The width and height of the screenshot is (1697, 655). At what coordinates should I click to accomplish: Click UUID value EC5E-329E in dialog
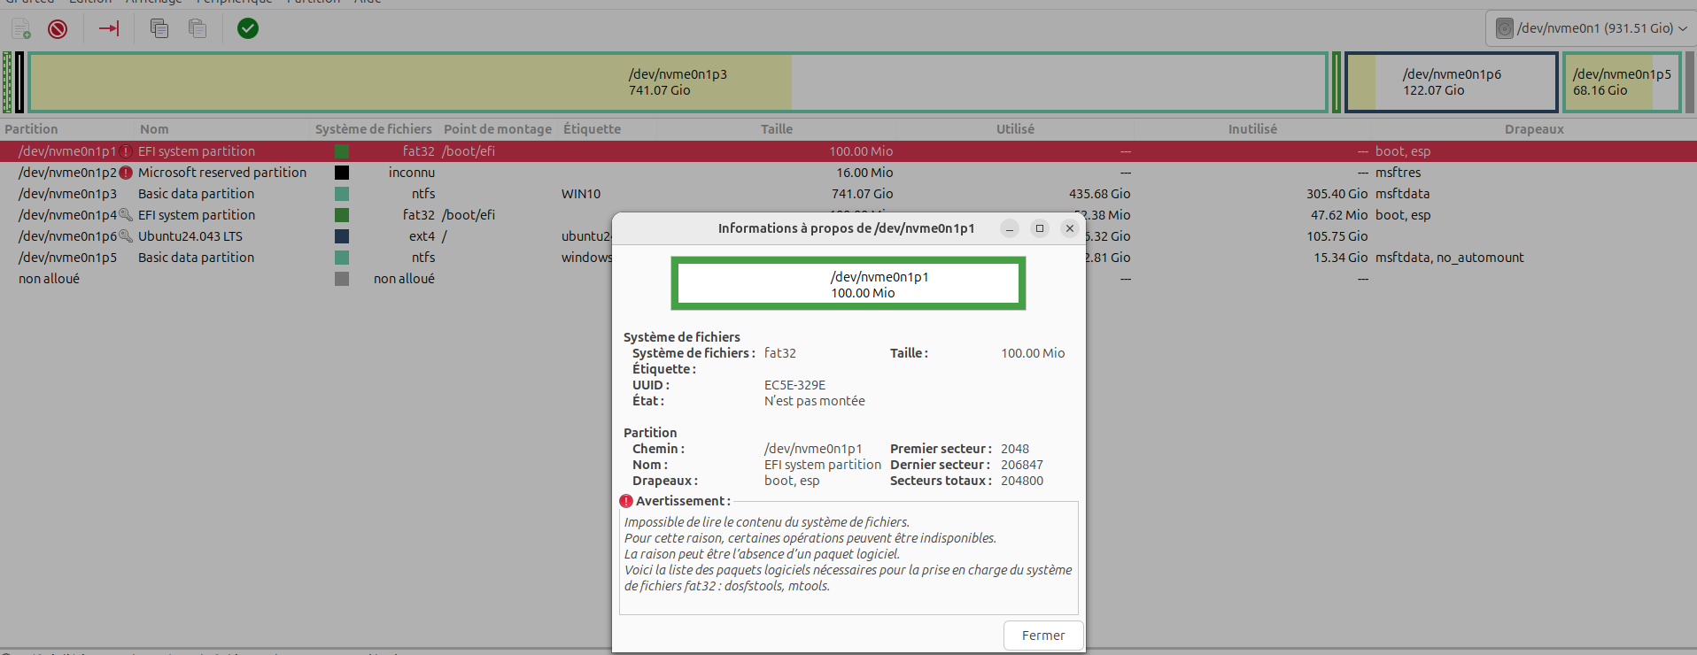[x=794, y=385]
